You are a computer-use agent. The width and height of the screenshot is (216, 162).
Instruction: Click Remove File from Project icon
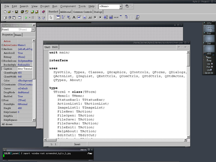click(x=37, y=12)
